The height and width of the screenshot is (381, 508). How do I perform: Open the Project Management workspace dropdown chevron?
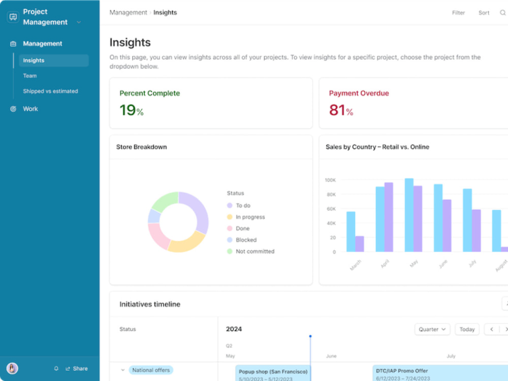tap(79, 22)
